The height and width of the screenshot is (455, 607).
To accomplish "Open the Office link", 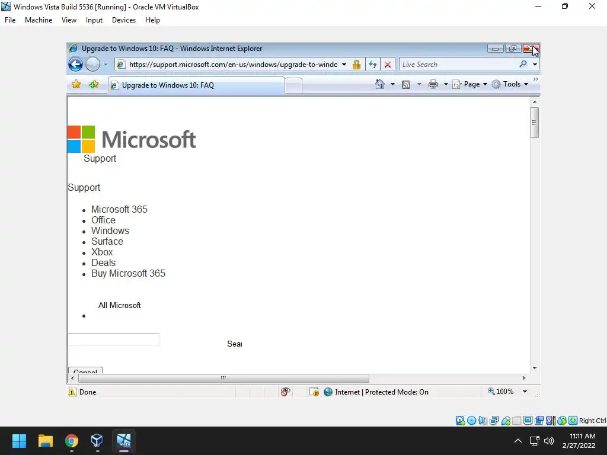I will [x=103, y=220].
